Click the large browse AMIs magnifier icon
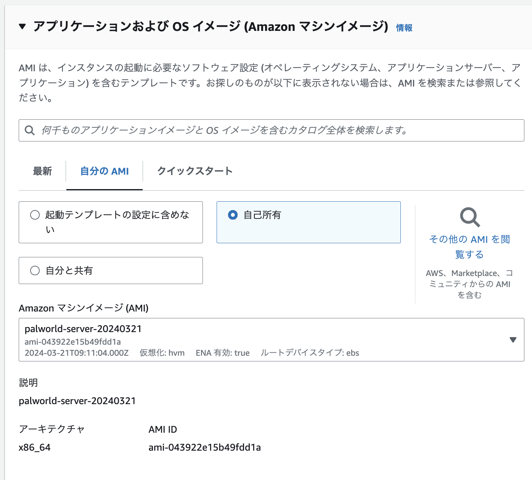 tap(469, 217)
